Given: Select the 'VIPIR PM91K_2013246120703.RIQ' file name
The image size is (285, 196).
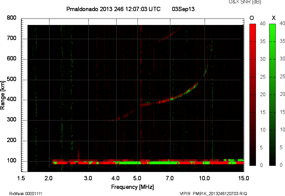Looking at the screenshot, I should pos(213,194).
